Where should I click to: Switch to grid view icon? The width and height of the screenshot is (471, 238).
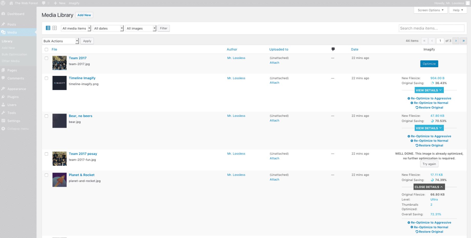(x=55, y=28)
